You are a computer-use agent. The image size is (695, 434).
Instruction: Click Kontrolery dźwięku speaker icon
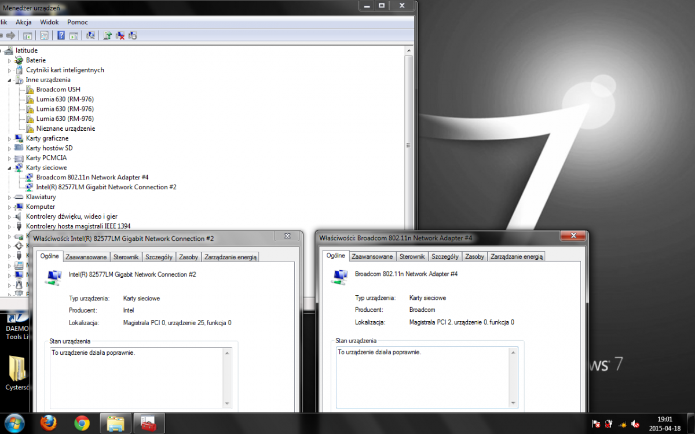(x=19, y=216)
